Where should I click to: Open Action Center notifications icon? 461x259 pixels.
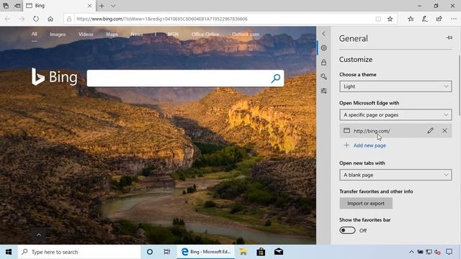pos(449,252)
